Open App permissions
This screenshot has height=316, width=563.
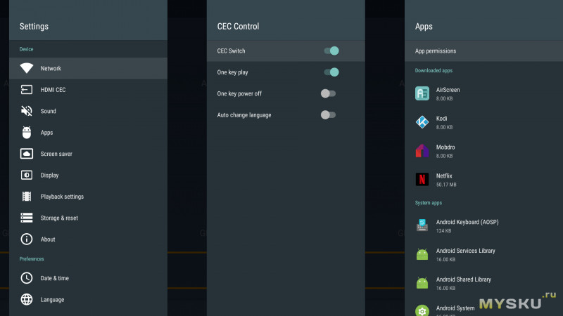click(436, 51)
